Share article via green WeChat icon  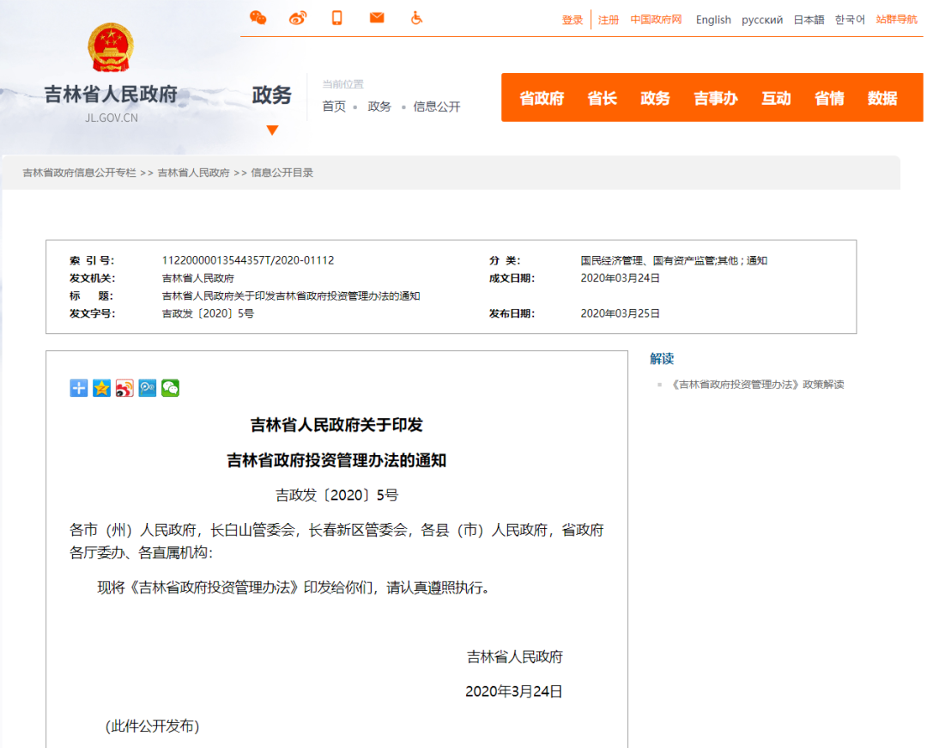[x=171, y=388]
